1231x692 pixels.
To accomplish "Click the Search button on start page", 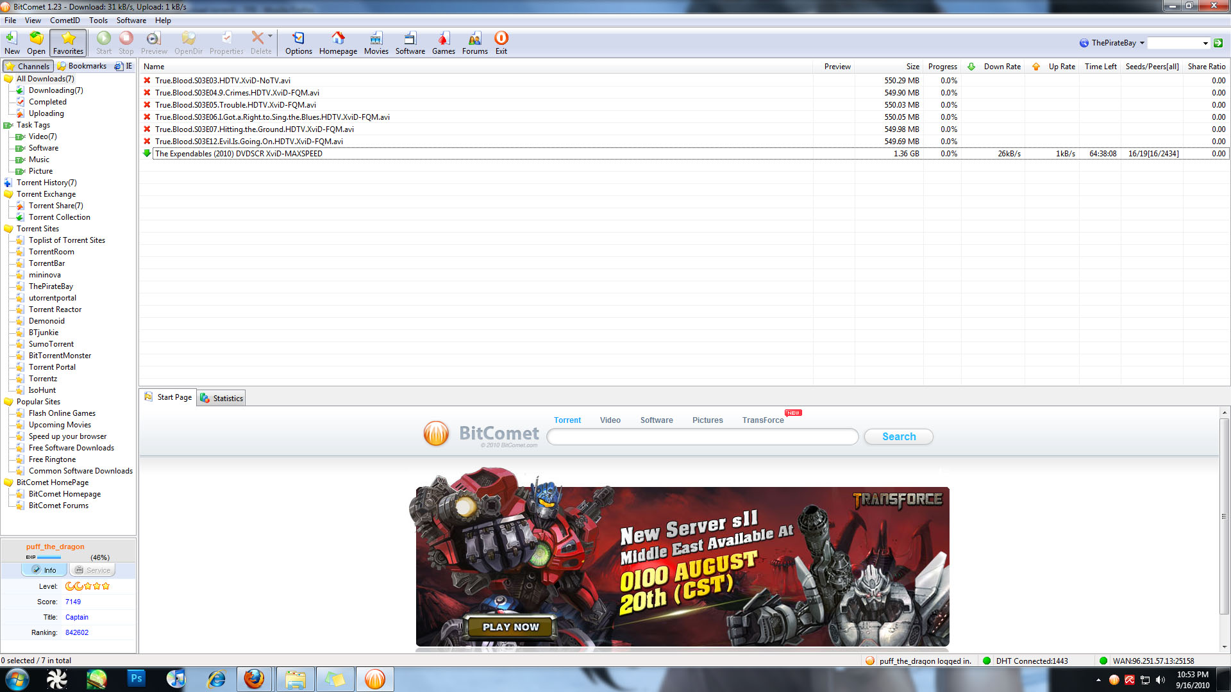I will click(x=899, y=437).
